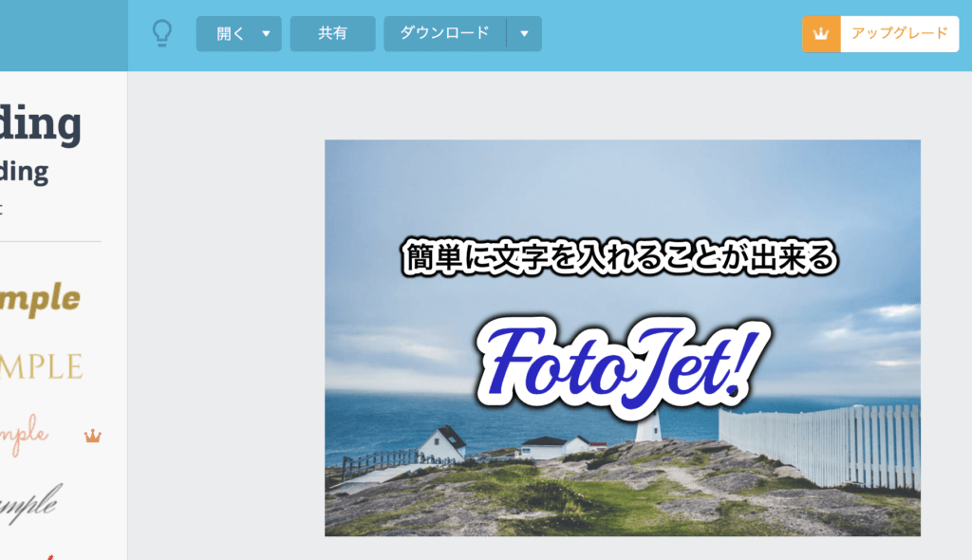Choose the gold bold italic sample font

tap(40, 300)
